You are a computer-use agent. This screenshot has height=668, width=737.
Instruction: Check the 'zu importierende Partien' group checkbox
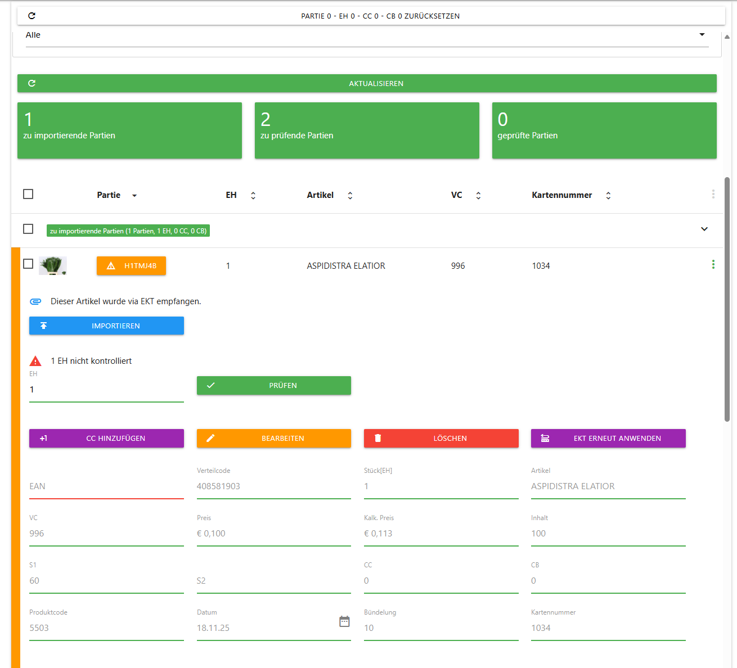click(28, 229)
